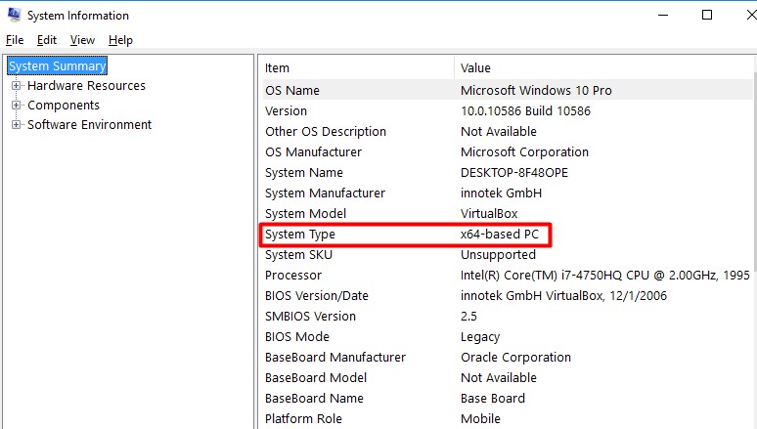Viewport: 757px width, 429px height.
Task: Select the Components category
Action: point(64,106)
